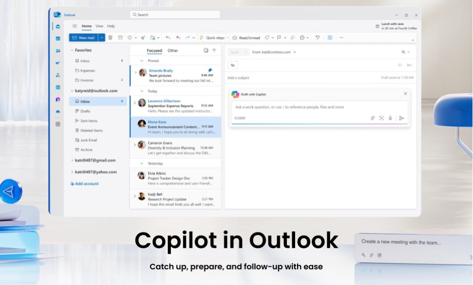Open the Flag dropdown arrow

(285, 38)
